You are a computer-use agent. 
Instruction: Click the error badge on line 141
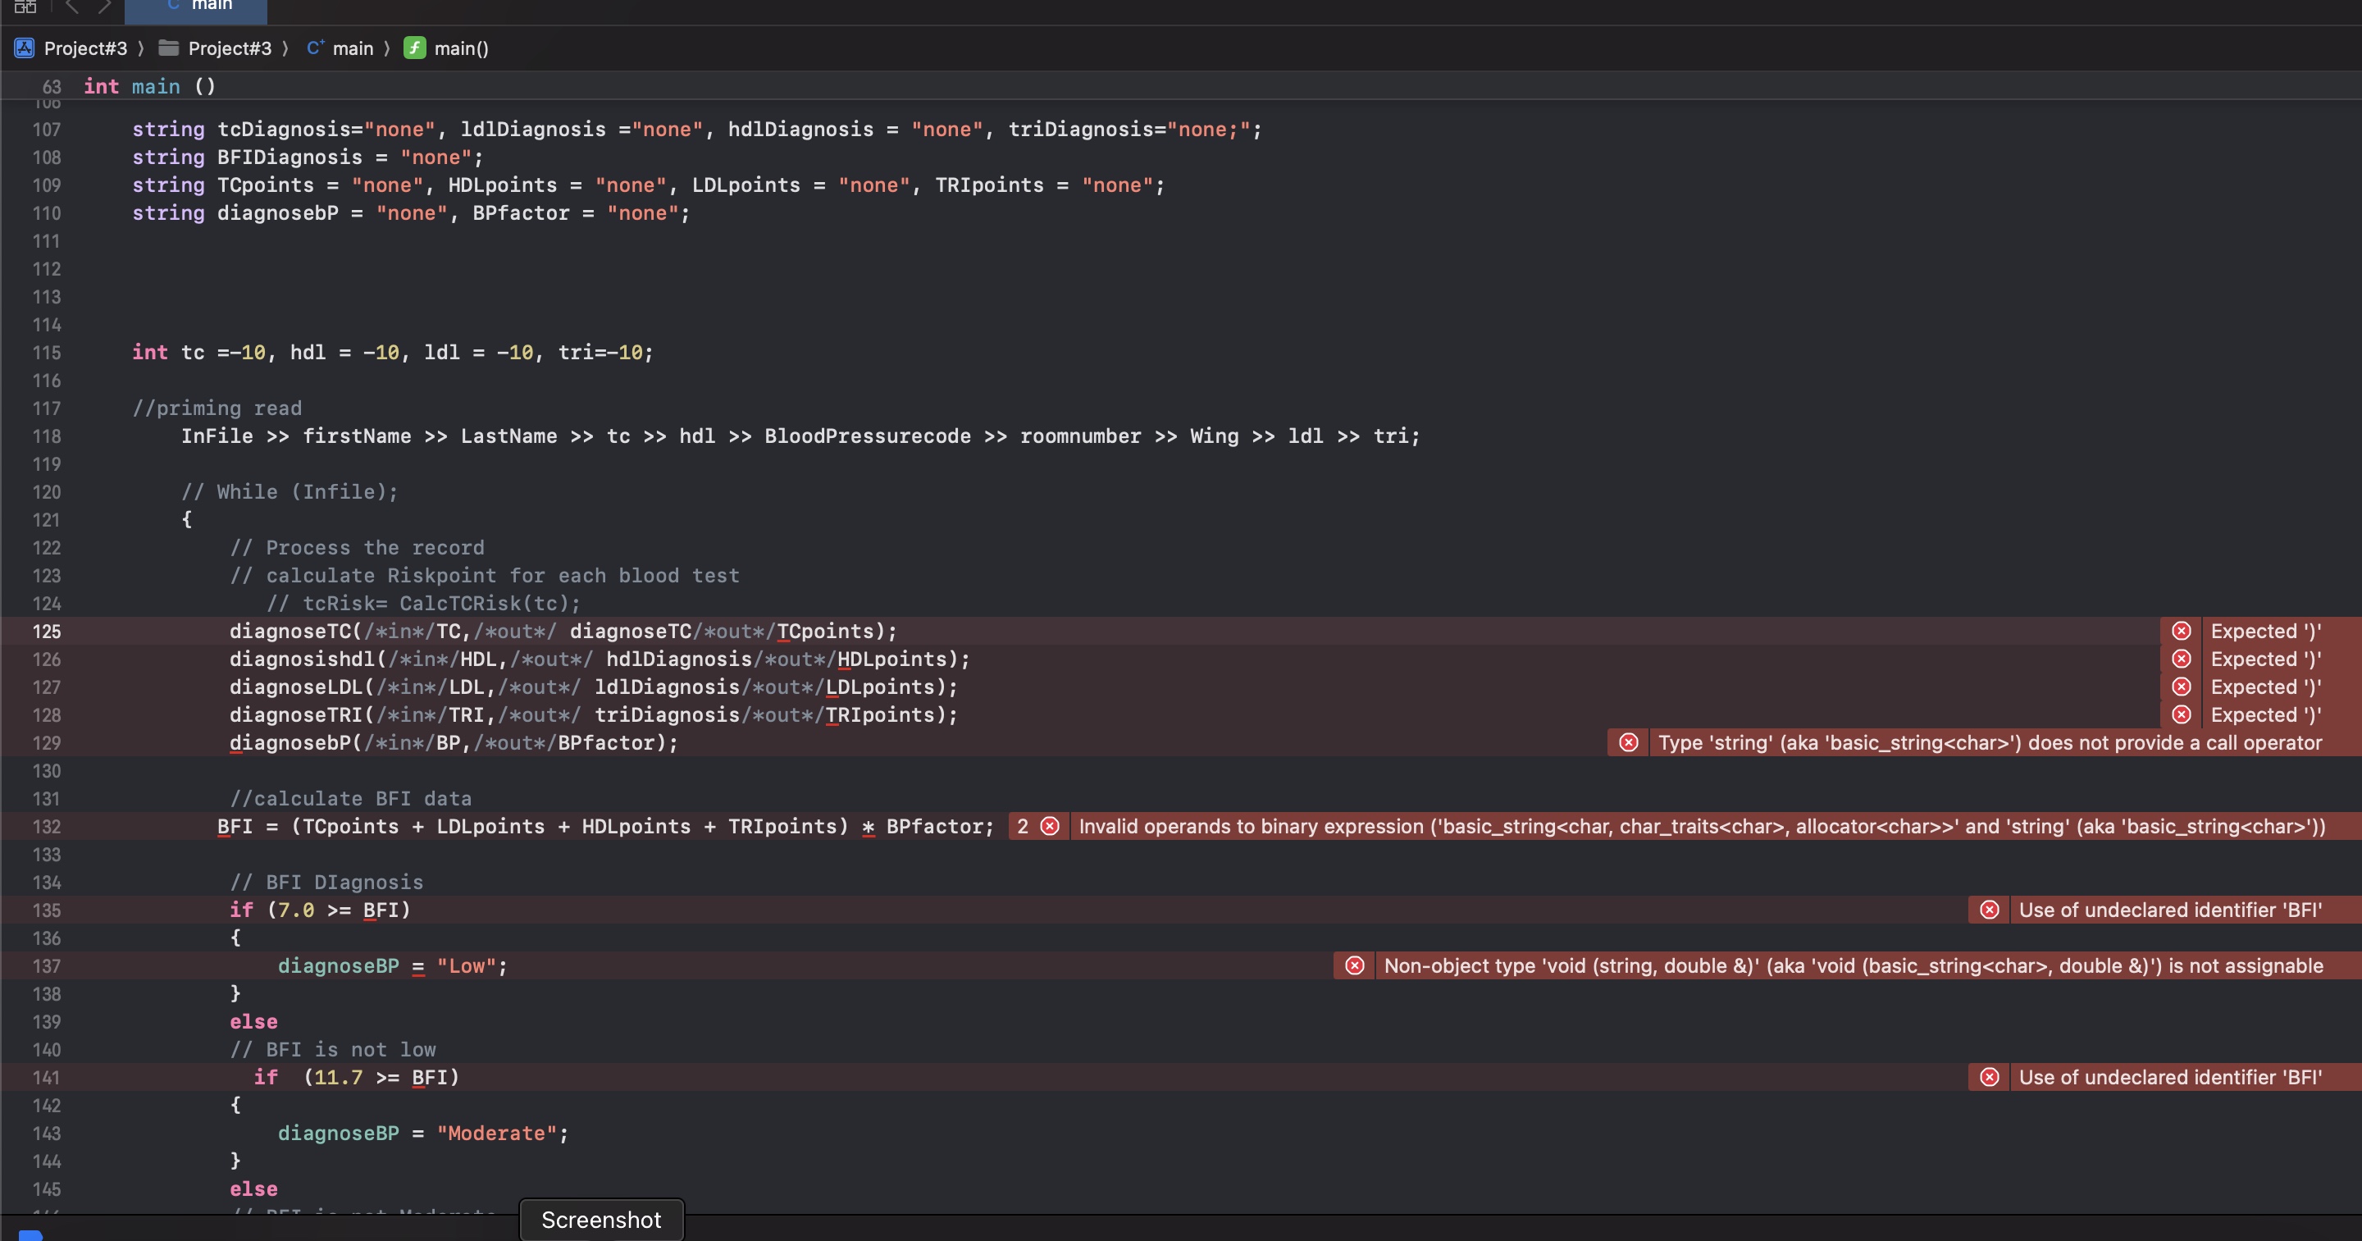(x=1990, y=1078)
